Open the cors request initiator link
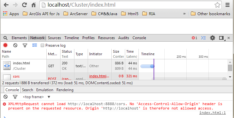The height and width of the screenshot is (118, 234). click(99, 76)
